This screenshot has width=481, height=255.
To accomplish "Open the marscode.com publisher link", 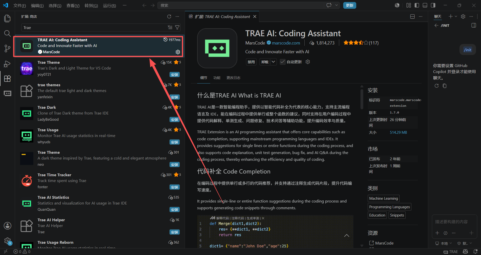I will 286,43.
